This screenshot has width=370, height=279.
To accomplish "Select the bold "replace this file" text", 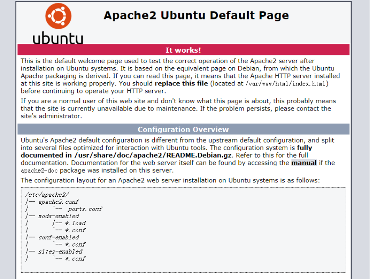I will tap(181, 84).
